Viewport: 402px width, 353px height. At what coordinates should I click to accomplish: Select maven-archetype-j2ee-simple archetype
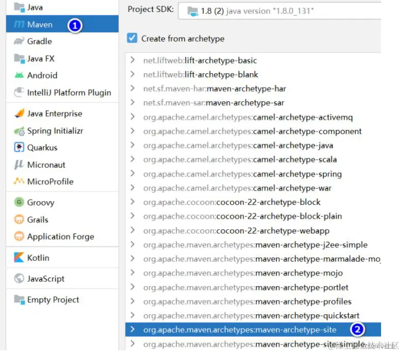coord(253,245)
